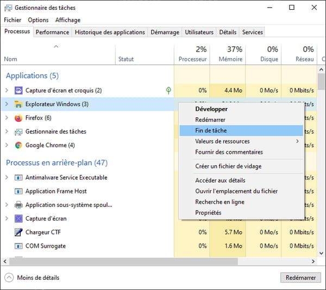Open the Affichage menu

68,20
